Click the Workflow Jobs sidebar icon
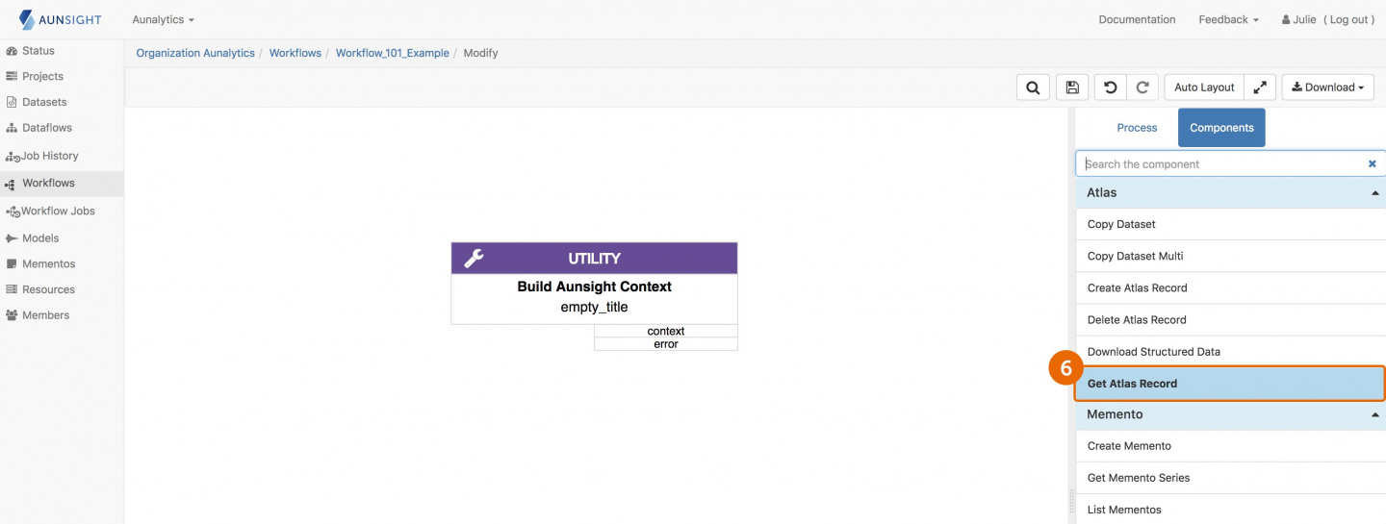This screenshot has height=524, width=1386. pos(13,212)
